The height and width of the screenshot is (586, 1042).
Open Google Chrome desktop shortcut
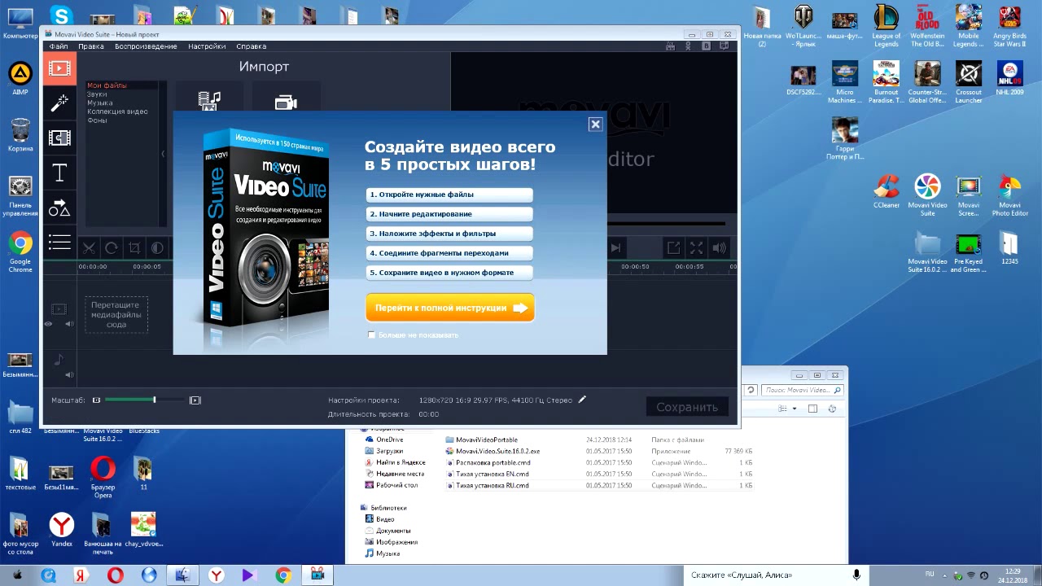coord(20,251)
